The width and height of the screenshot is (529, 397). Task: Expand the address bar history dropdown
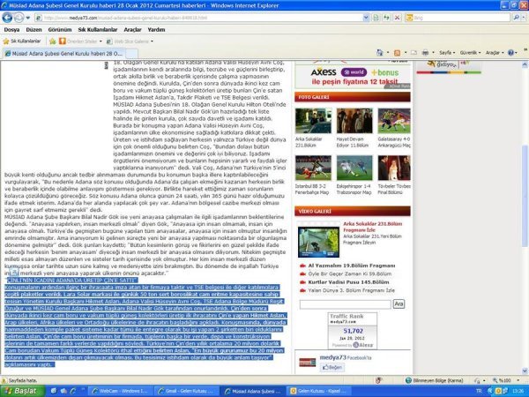[x=366, y=18]
